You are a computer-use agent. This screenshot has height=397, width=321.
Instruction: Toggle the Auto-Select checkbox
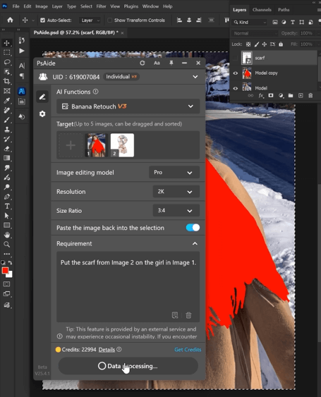point(43,20)
